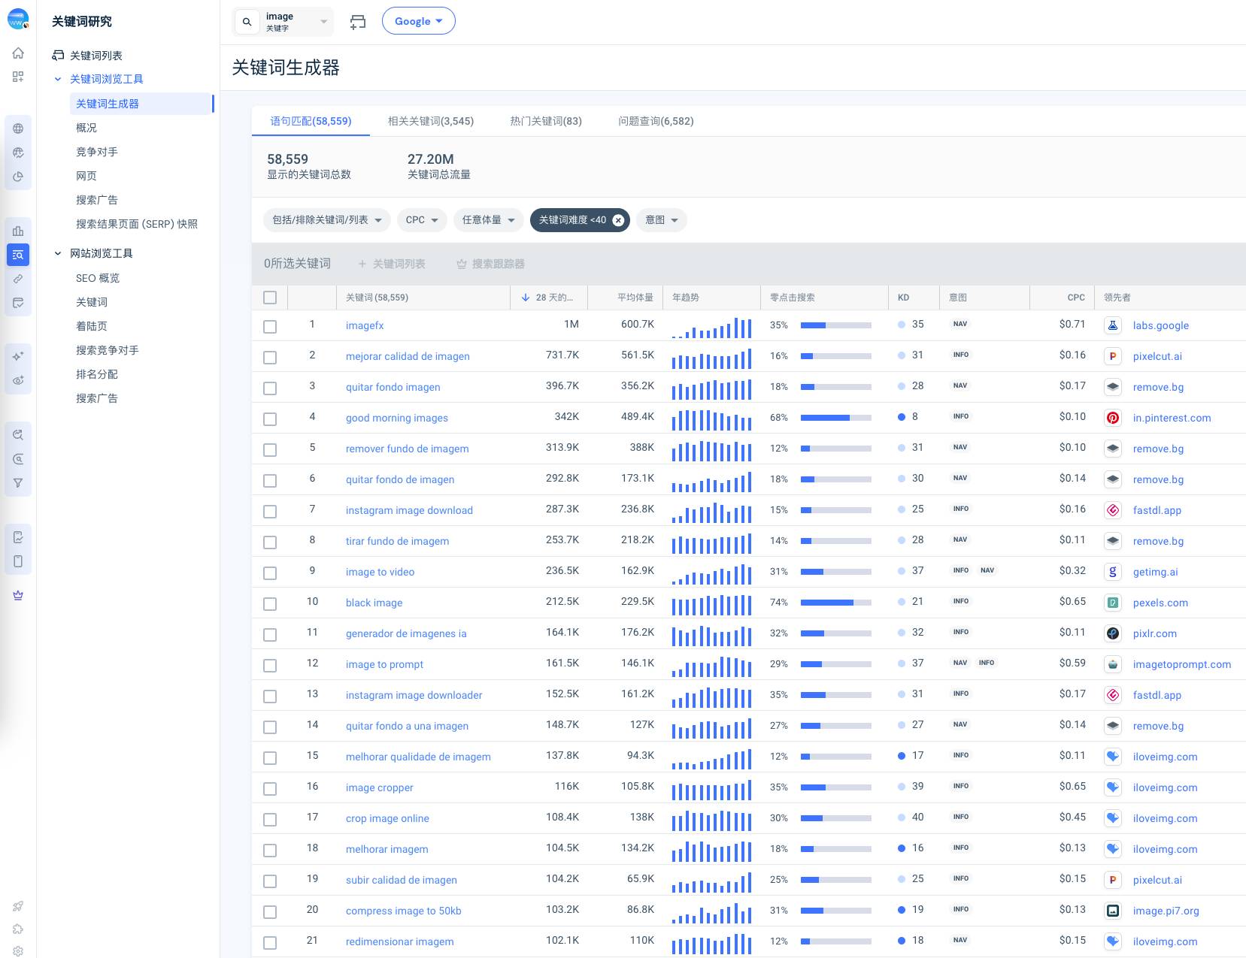This screenshot has height=958, width=1246.
Task: Remove the 关键词难度 <40 filter
Action: pos(618,220)
